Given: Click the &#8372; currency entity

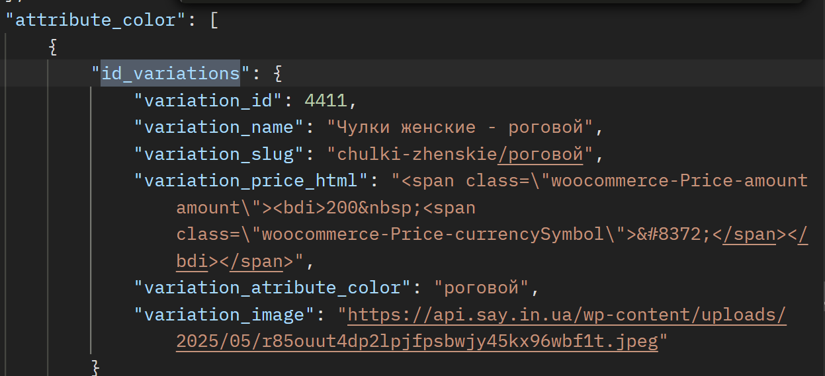Looking at the screenshot, I should (674, 235).
